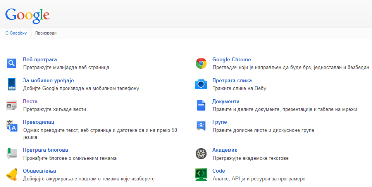Viewport: 372px width, 187px height.
Task: Open the Веб претрага link
Action: (40, 59)
